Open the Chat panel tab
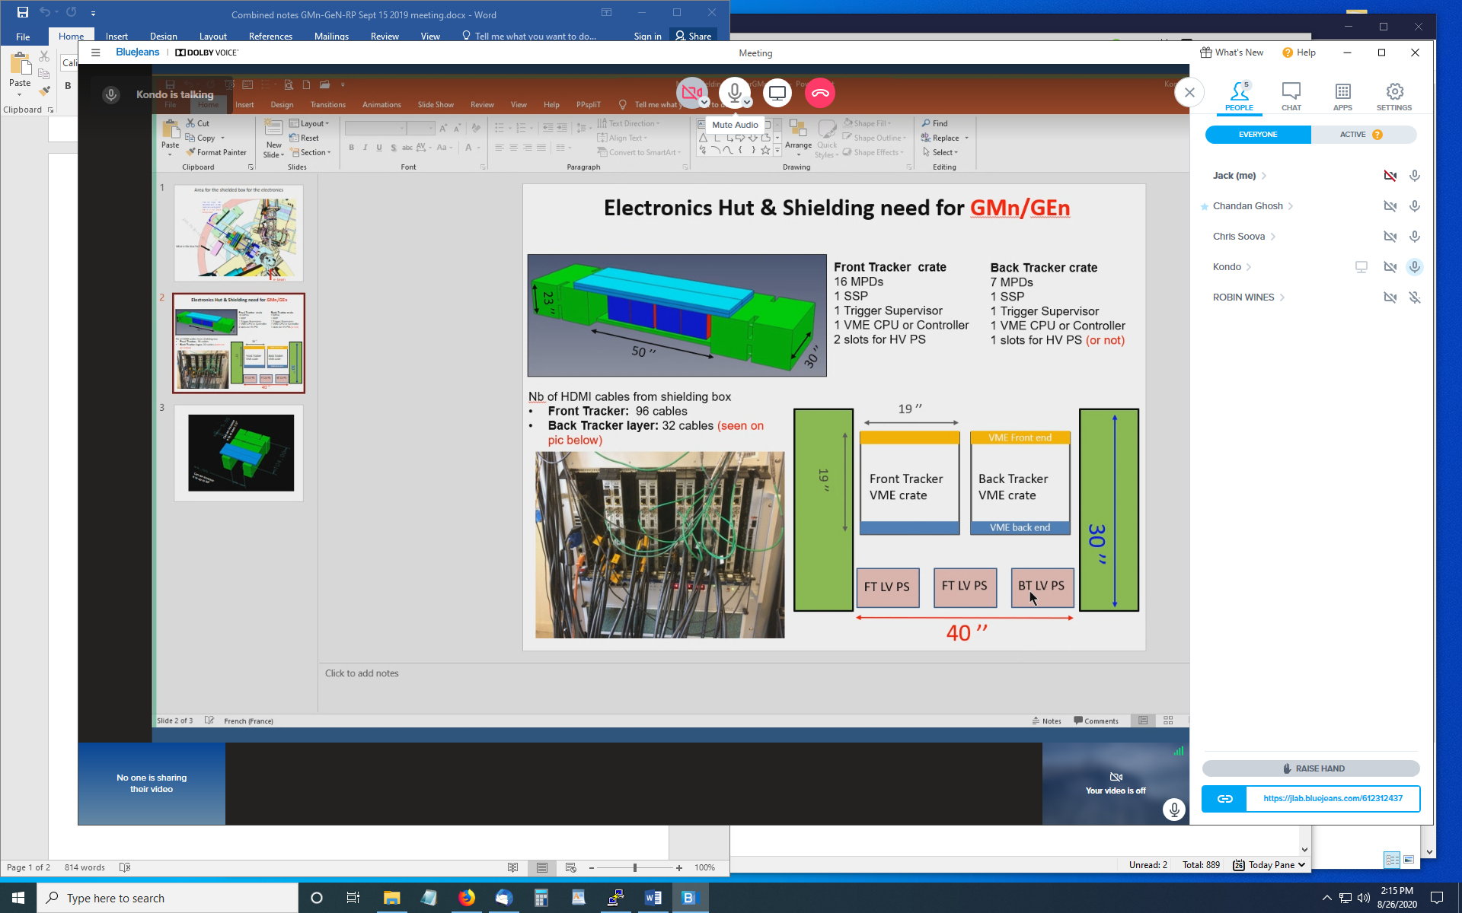 point(1291,97)
